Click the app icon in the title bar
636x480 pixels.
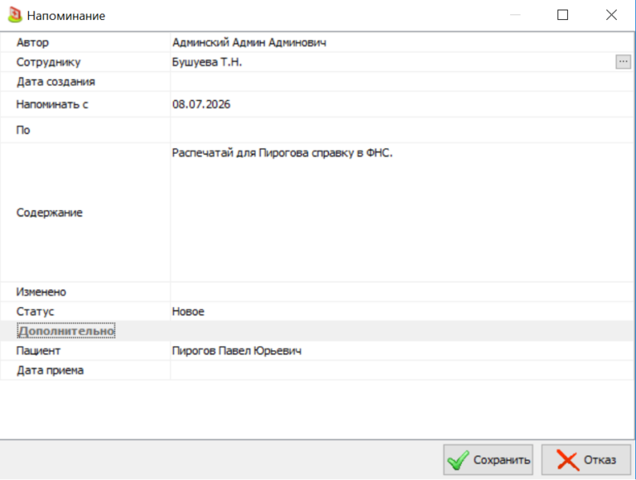click(x=15, y=15)
